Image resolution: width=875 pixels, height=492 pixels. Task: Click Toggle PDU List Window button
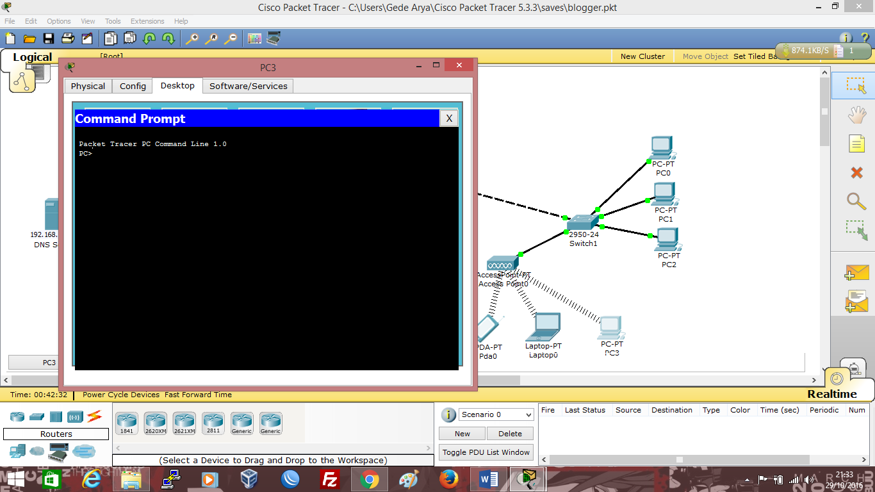(x=486, y=452)
